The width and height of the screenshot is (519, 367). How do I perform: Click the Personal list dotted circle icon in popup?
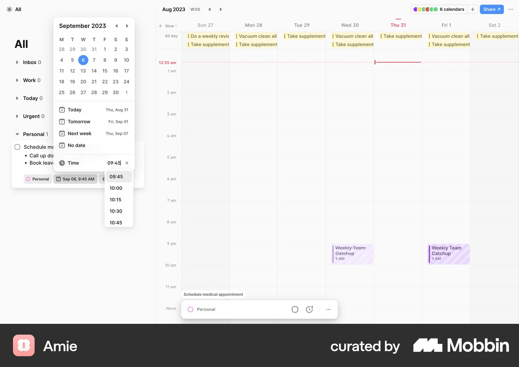190,309
